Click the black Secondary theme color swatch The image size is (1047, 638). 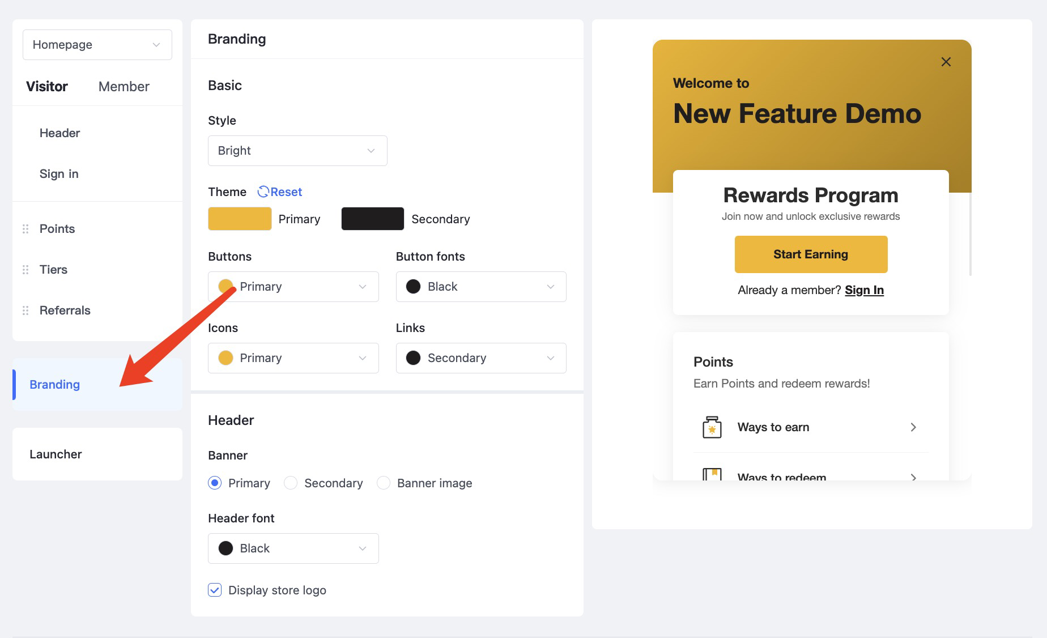coord(373,219)
